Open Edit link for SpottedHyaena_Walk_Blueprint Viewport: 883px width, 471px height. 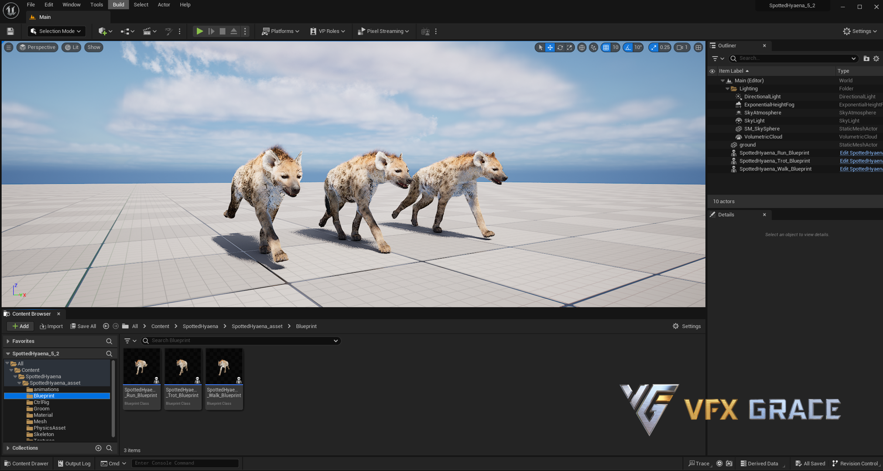861,169
